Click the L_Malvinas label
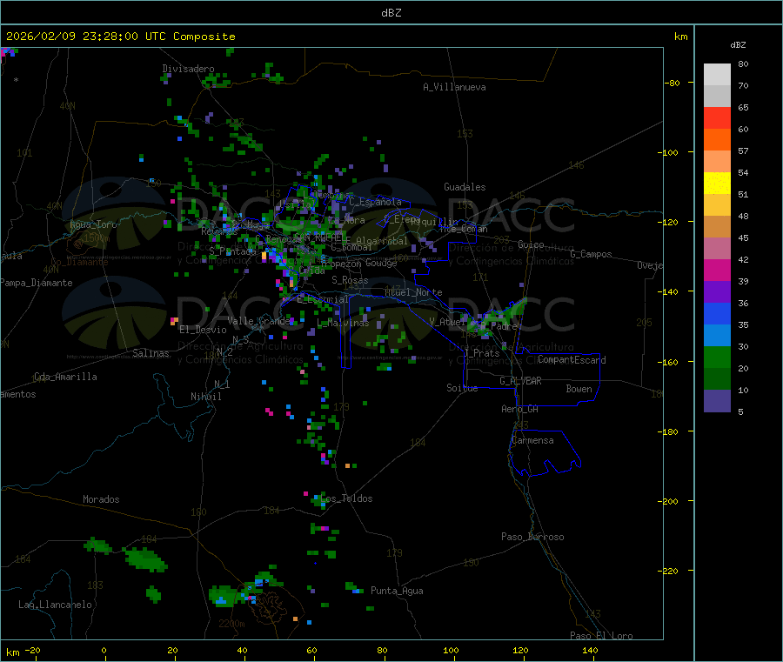783x662 pixels. pos(343,323)
